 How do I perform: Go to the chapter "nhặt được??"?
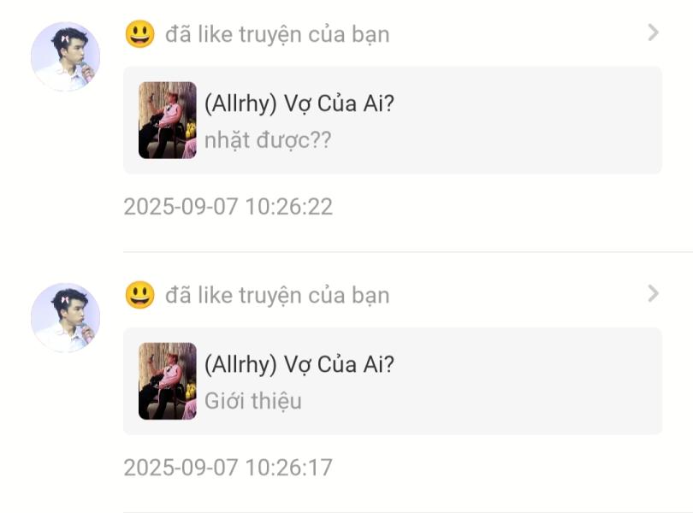click(268, 140)
